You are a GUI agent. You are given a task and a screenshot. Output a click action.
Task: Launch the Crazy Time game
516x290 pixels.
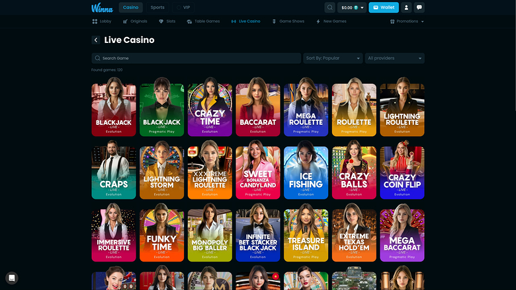[210, 107]
